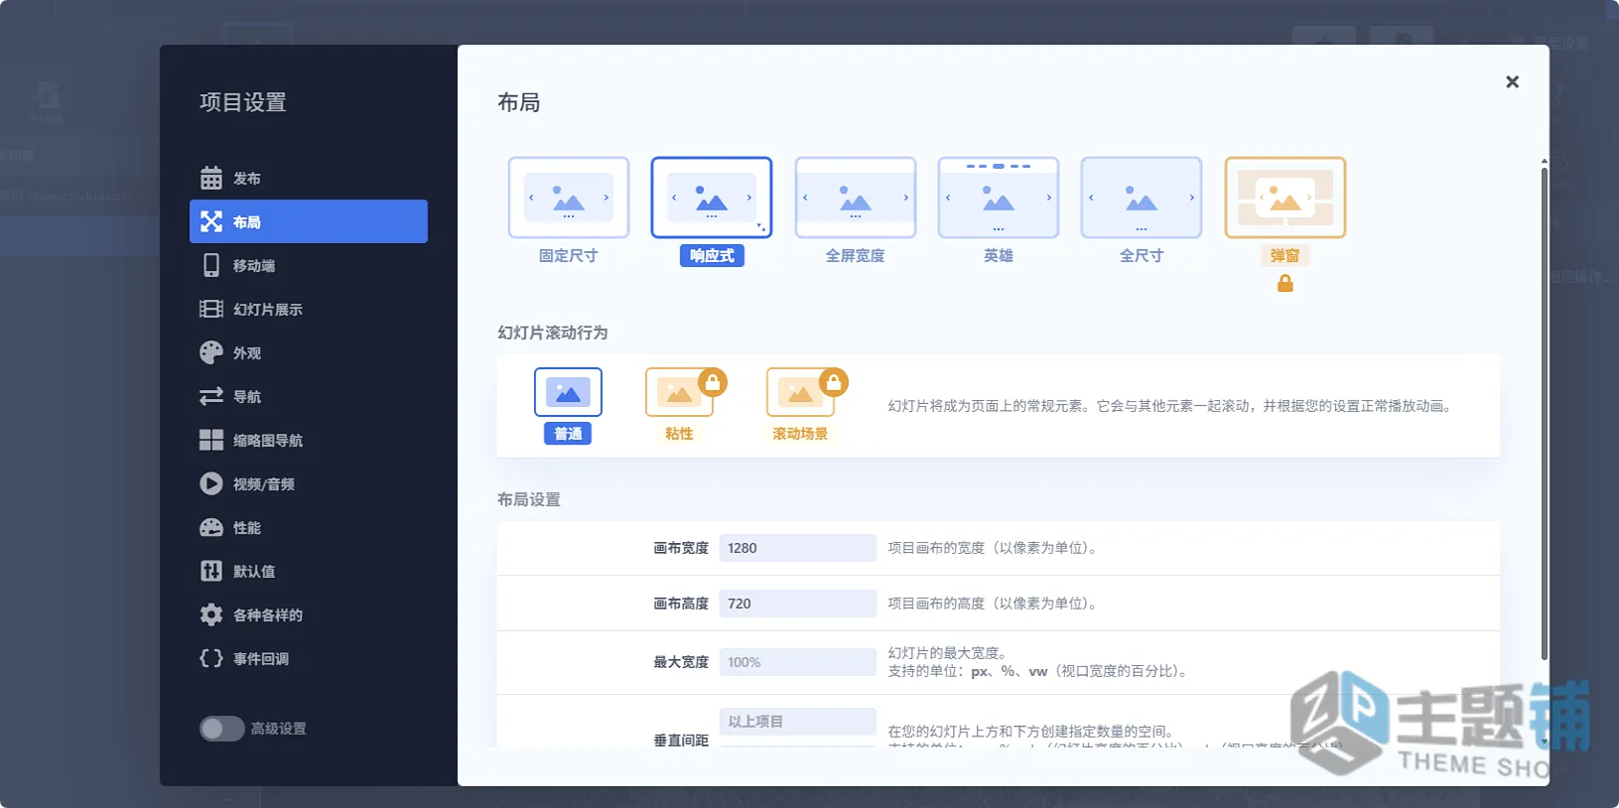The width and height of the screenshot is (1619, 808).
Task: Click the 性能 gauge icon
Action: coord(211,527)
